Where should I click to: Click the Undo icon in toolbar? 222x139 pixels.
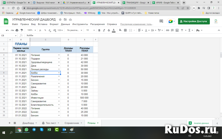coord(7,30)
